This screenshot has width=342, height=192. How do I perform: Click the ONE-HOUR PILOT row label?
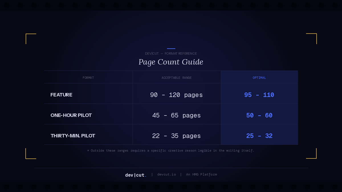71,115
